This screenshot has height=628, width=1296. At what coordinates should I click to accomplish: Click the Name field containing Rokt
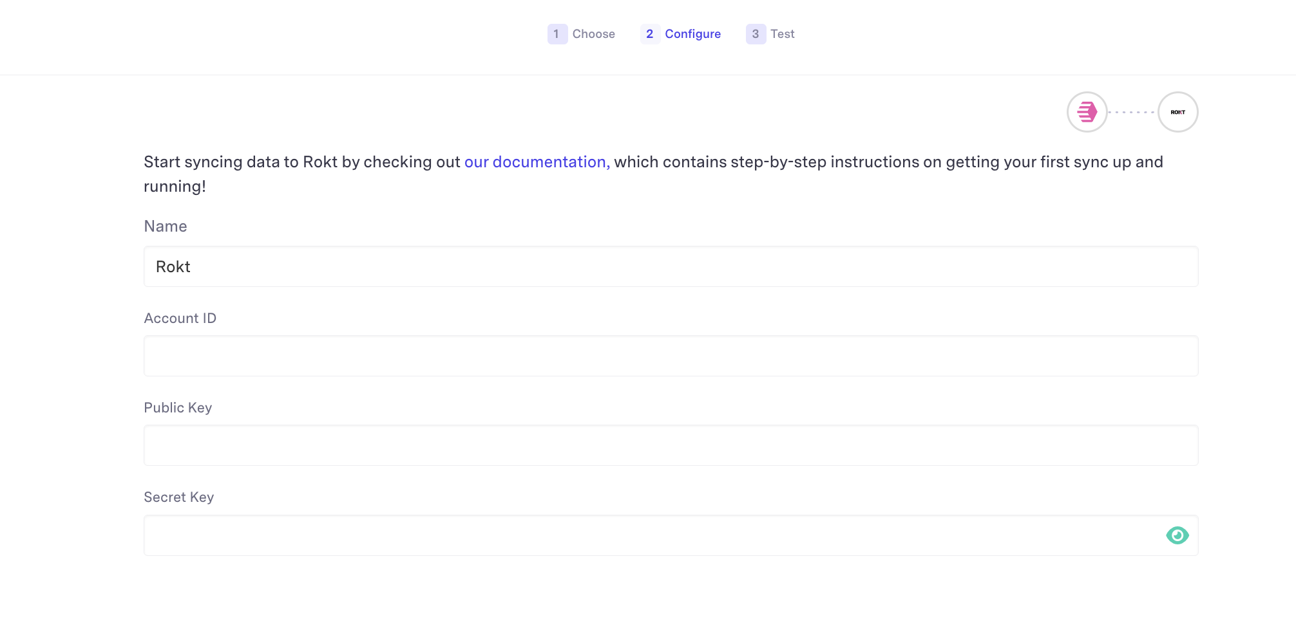pyautogui.click(x=670, y=267)
